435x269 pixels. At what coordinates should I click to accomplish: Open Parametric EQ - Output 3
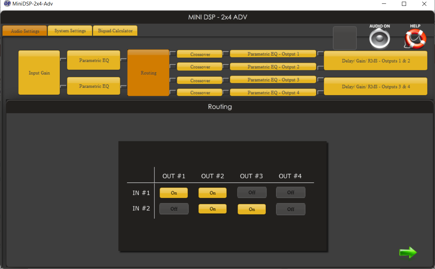coord(273,80)
